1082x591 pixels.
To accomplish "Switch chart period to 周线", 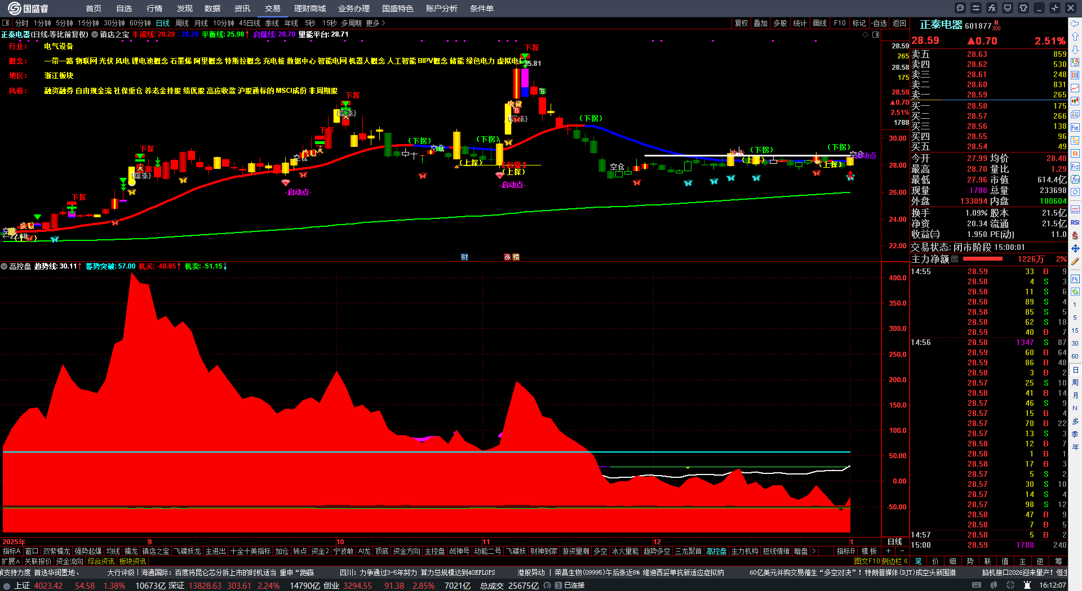I will coord(182,23).
